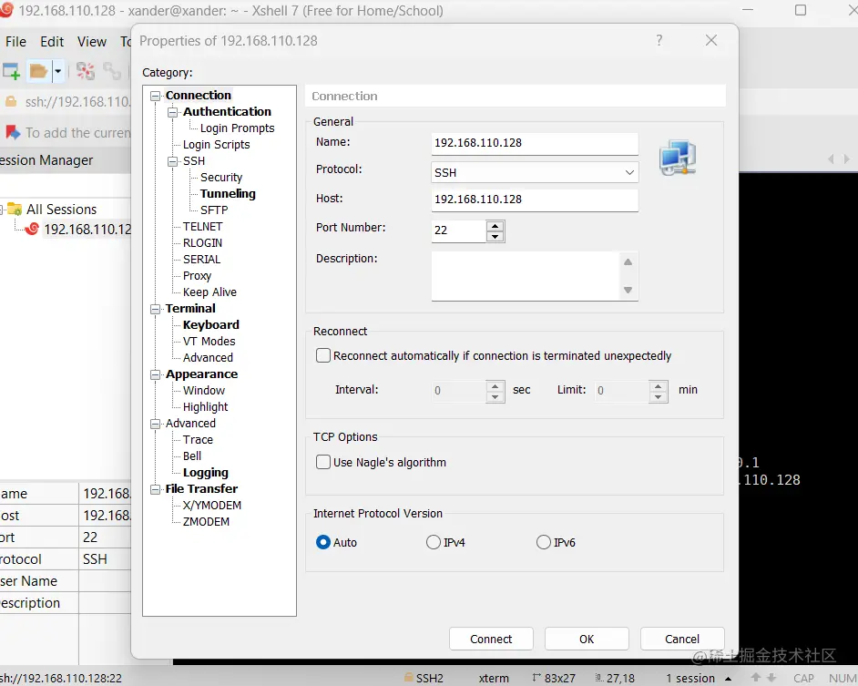Collapse the Advanced tree node
The image size is (858, 686).
(x=156, y=424)
